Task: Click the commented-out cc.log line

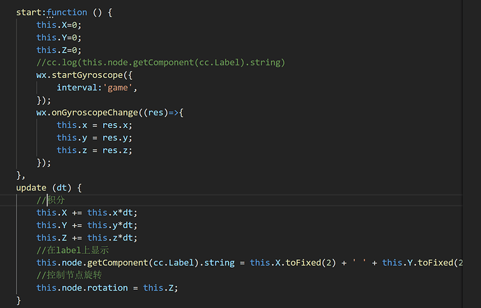Action: 160,62
